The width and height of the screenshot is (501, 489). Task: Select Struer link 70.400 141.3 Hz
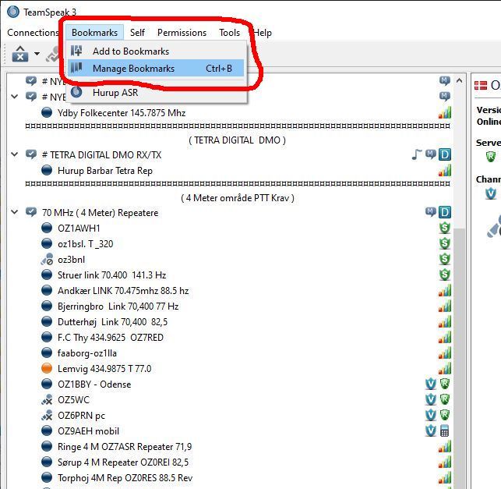112,275
